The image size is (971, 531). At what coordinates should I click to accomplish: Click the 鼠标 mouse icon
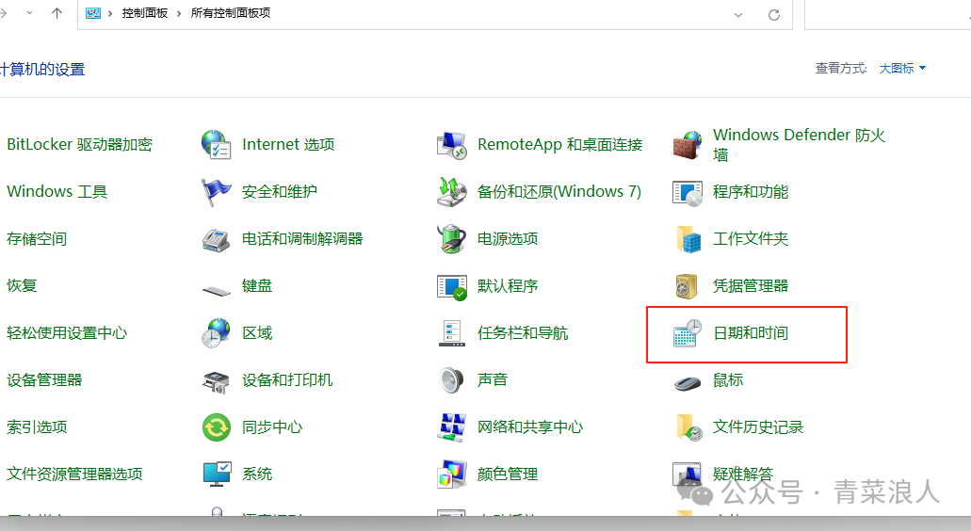pos(688,384)
